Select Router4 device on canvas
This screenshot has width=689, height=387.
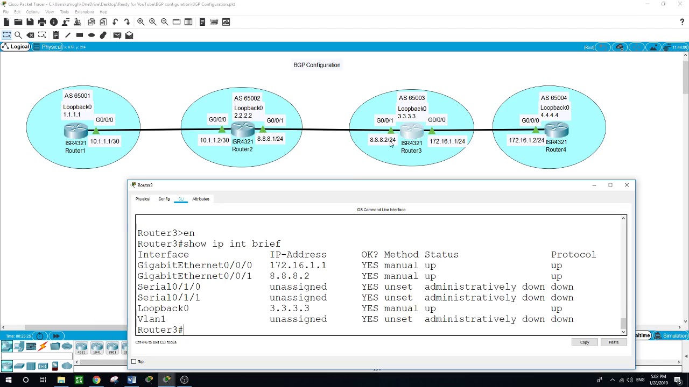556,130
